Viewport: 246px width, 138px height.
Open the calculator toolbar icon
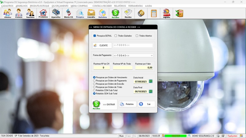(x=154, y=13)
